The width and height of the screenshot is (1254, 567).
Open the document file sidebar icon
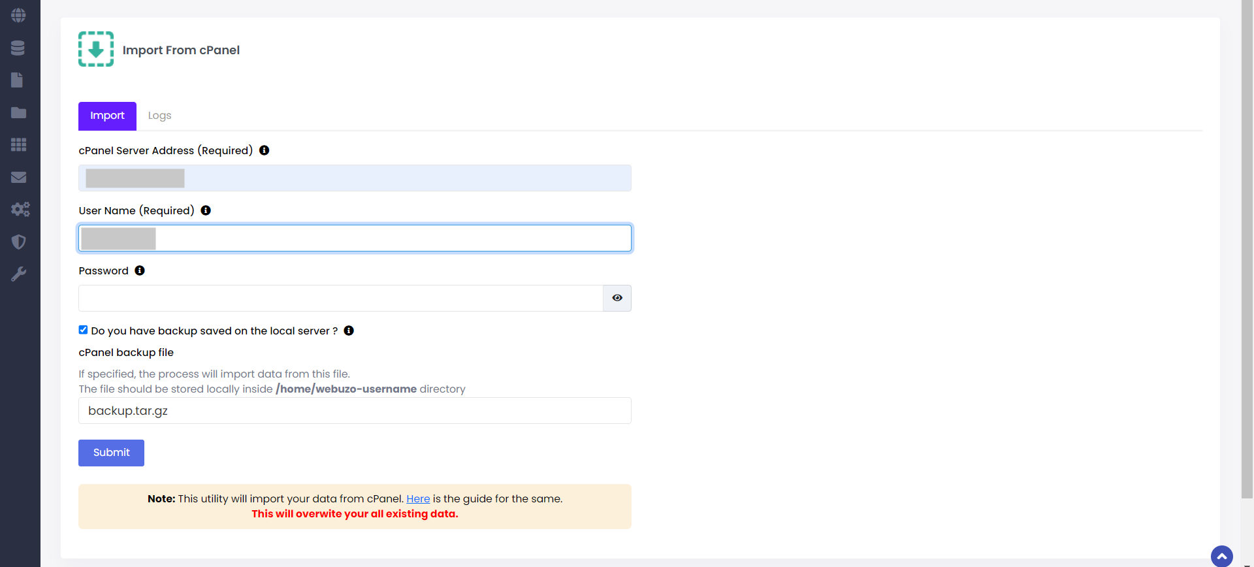click(x=18, y=80)
